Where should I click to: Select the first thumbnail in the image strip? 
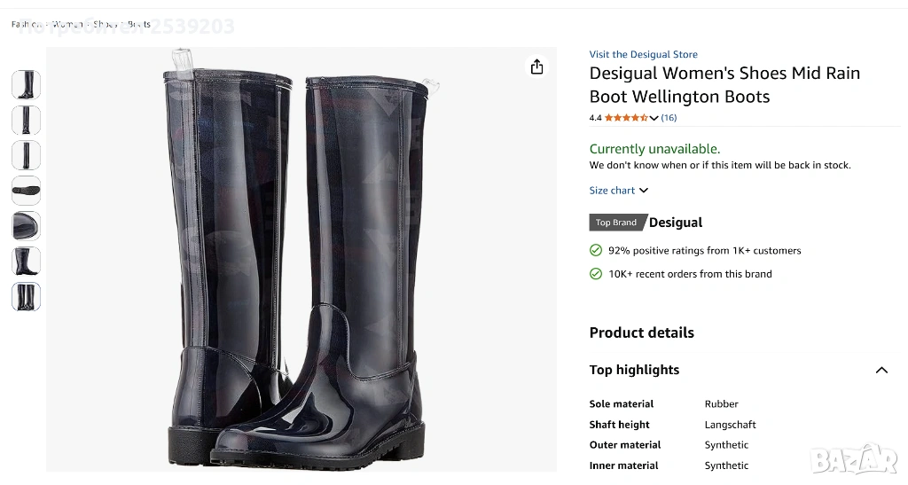26,84
